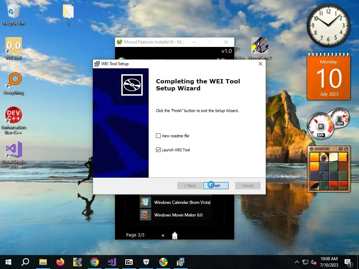The image size is (359, 269).
Task: Uncheck the Launch WEI Tool checkbox
Action: coord(158,150)
